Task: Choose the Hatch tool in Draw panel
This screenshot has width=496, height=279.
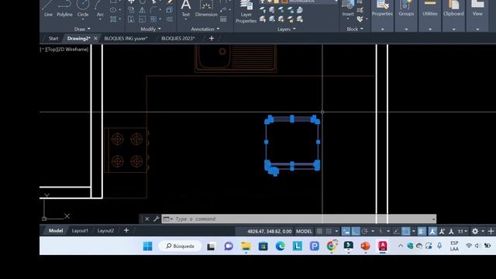Action: pyautogui.click(x=113, y=19)
